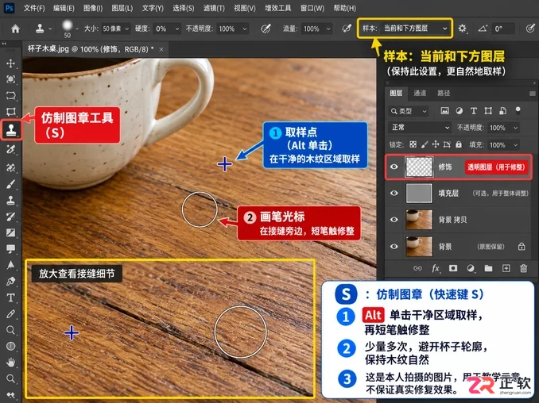Viewport: 539px width, 403px height.
Task: Select the Eyedropper tool
Action: (x=10, y=313)
